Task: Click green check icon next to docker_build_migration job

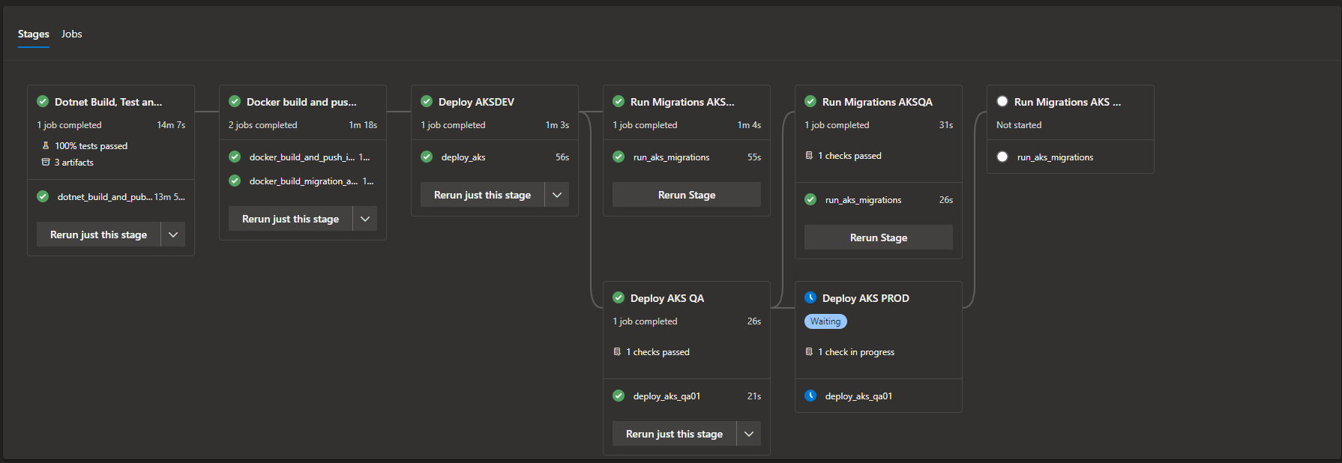Action: point(235,181)
